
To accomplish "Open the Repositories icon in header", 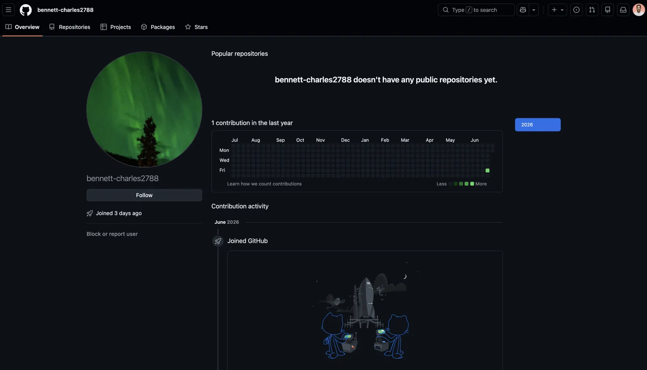I will coord(607,10).
